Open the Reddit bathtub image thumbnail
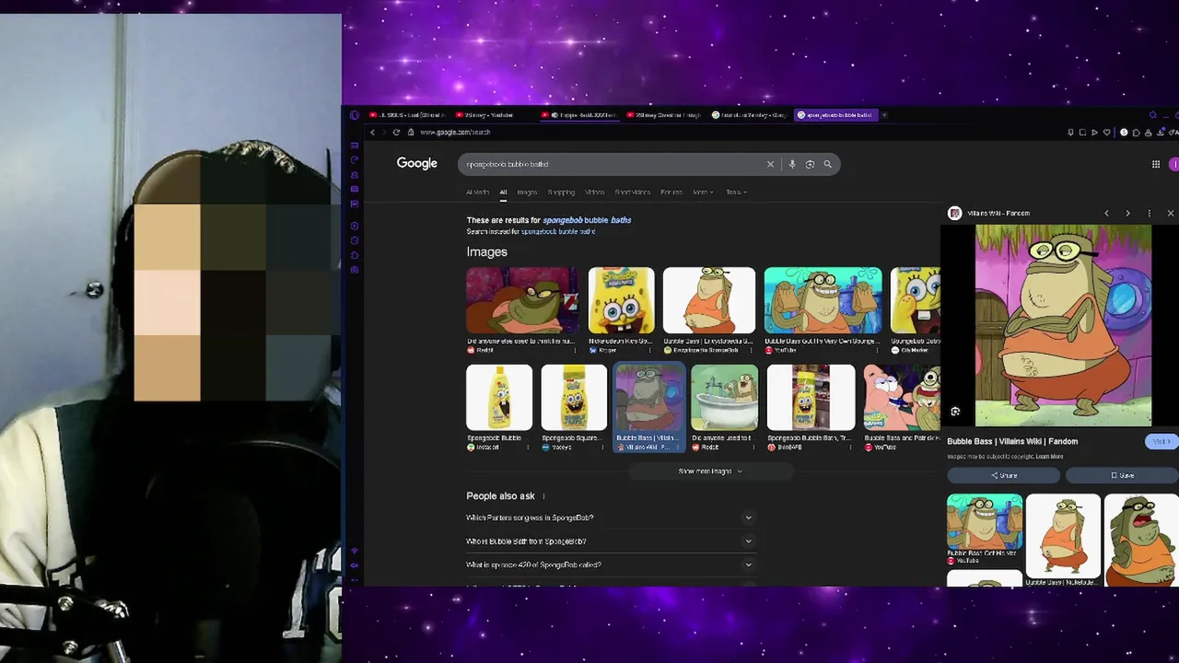1179x663 pixels. point(725,398)
